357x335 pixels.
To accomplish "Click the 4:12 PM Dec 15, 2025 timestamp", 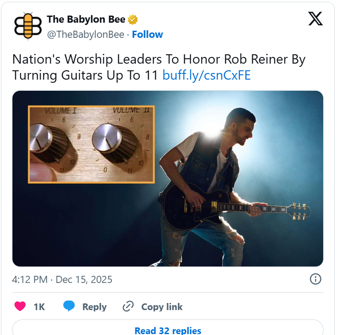I will point(62,280).
